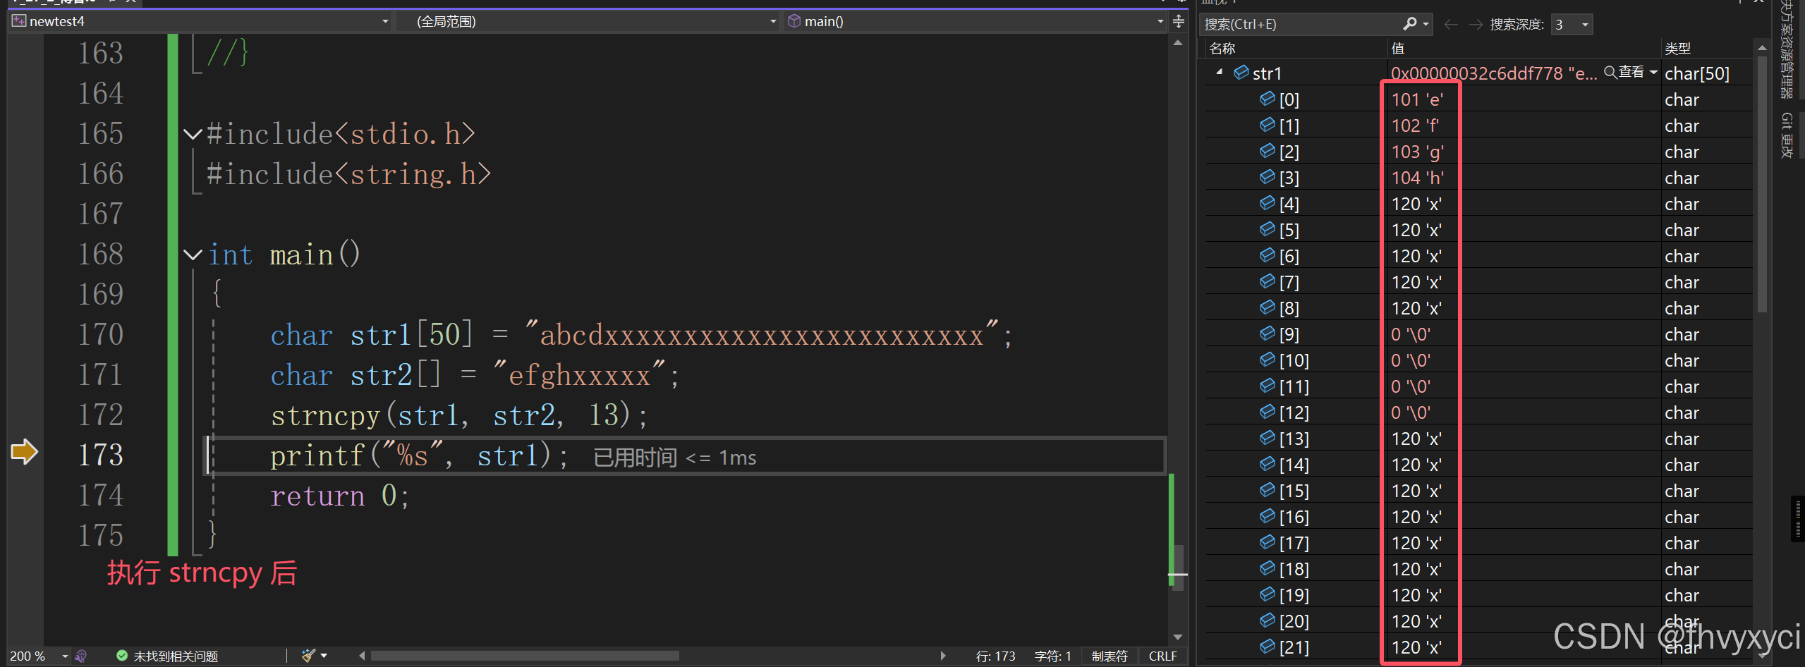
Task: Click the watch window scrollbar up arrow
Action: [1762, 49]
